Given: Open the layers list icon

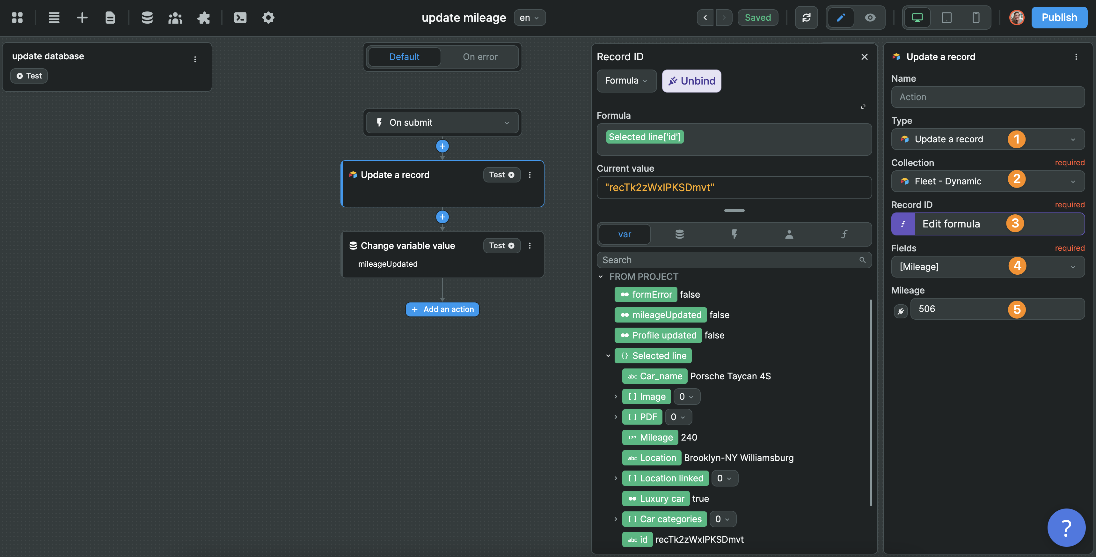Looking at the screenshot, I should [x=54, y=18].
